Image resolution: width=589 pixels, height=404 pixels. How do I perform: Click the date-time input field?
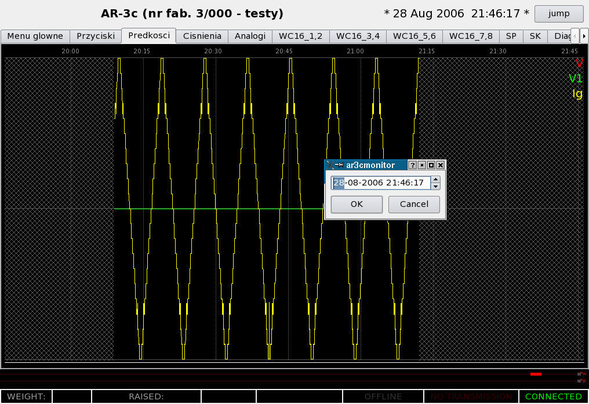point(381,183)
